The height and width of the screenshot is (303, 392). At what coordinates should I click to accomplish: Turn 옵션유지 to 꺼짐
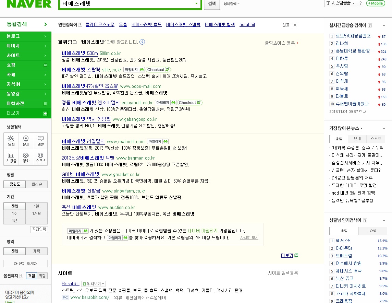(x=32, y=276)
